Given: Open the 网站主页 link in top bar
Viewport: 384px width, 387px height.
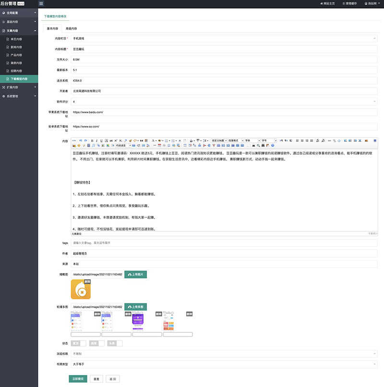Looking at the screenshot, I should click(x=327, y=3).
